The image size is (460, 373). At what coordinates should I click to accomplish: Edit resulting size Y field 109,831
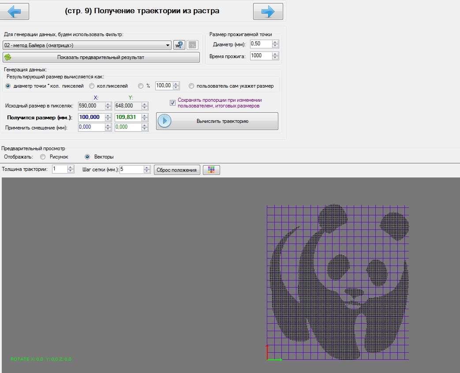tap(128, 117)
